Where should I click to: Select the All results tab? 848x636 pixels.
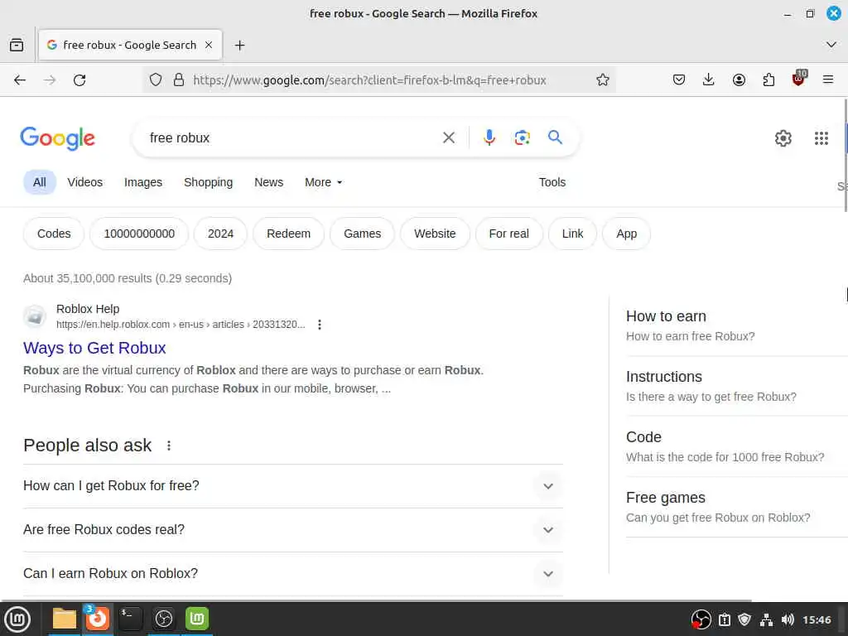[40, 182]
